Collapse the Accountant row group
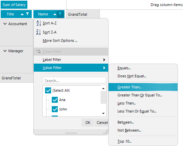This screenshot has height=149, width=183. click(x=5, y=24)
